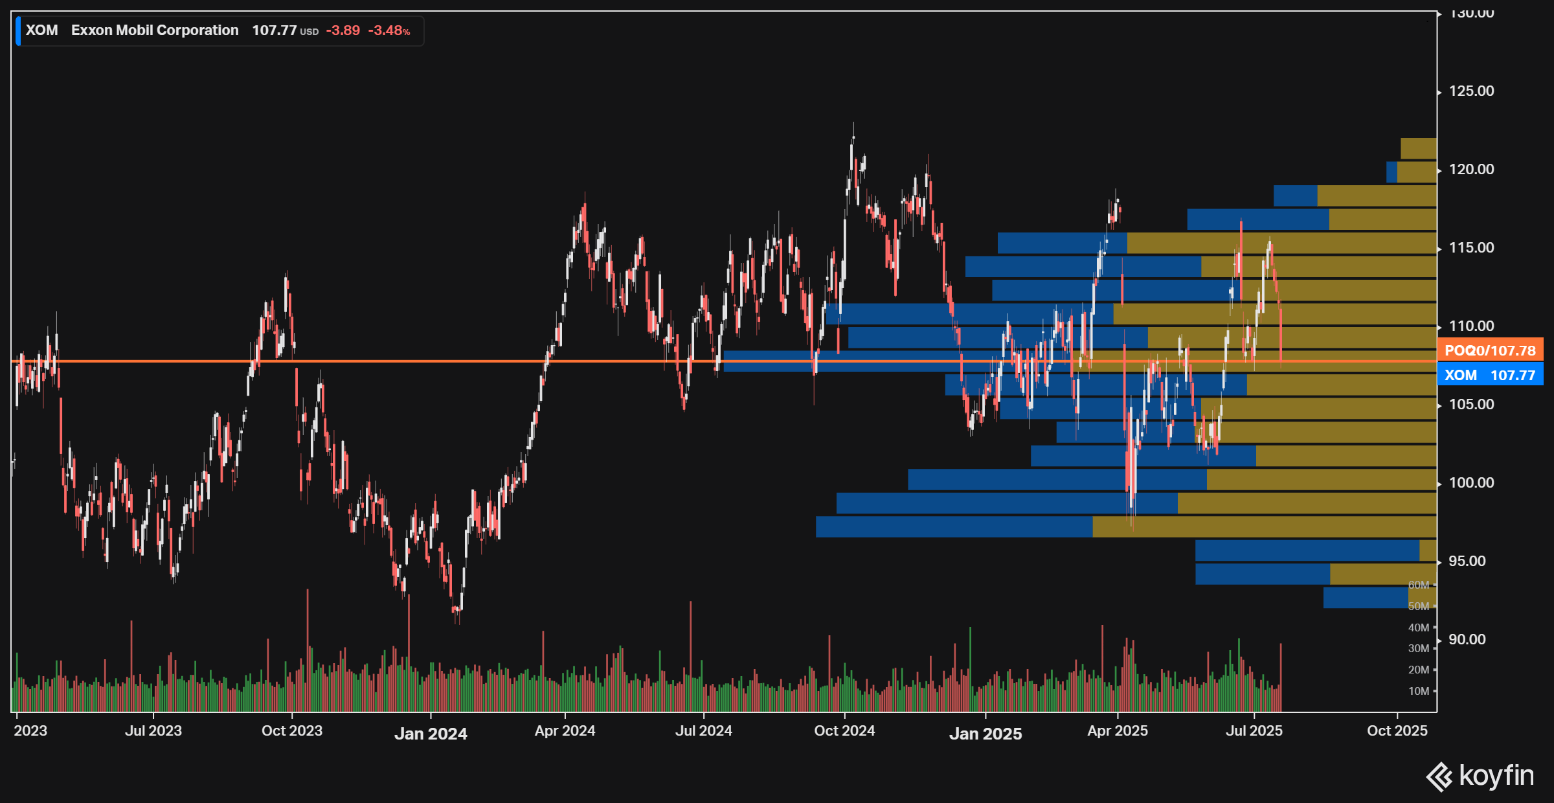Click the 100.00 price axis label

(1471, 482)
